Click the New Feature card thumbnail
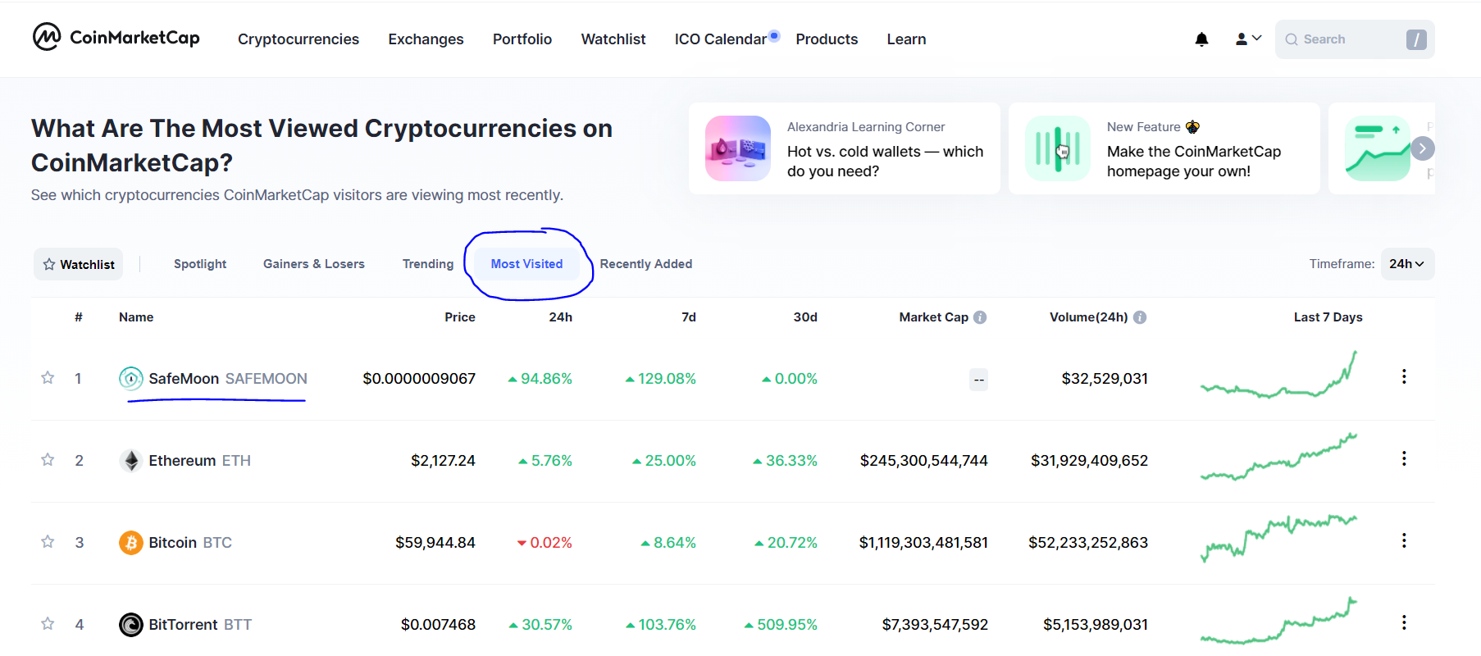The width and height of the screenshot is (1481, 656). click(1058, 148)
